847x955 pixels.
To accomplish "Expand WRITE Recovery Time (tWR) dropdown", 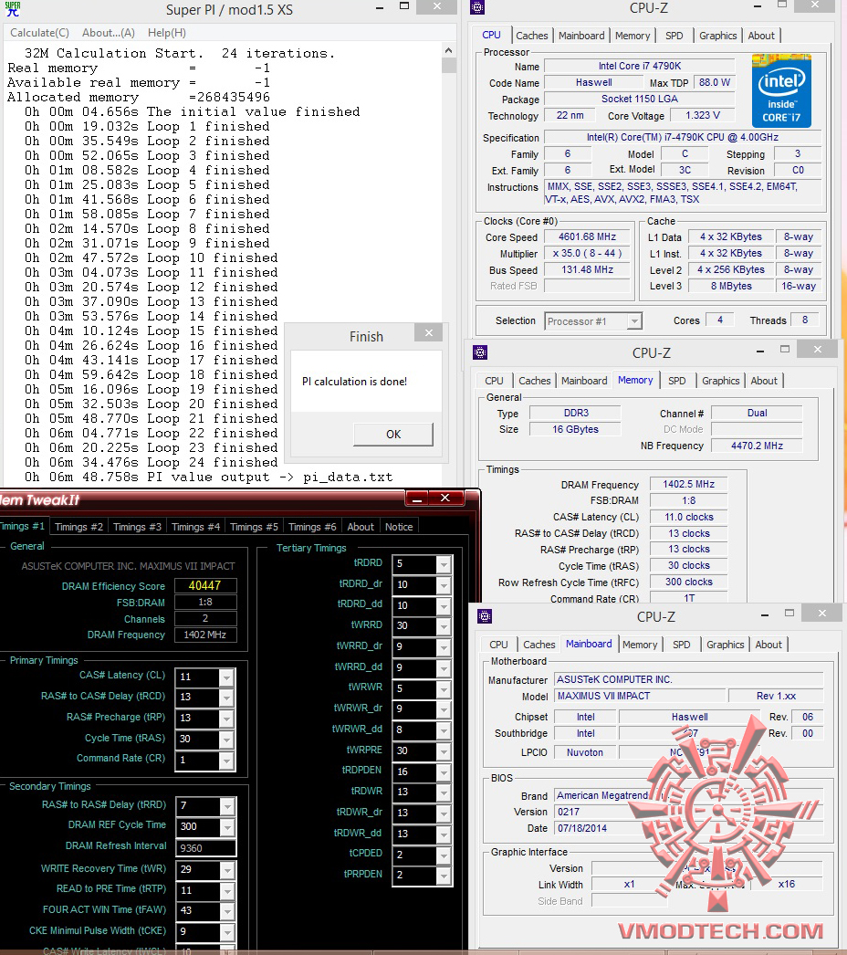I will tap(227, 870).
